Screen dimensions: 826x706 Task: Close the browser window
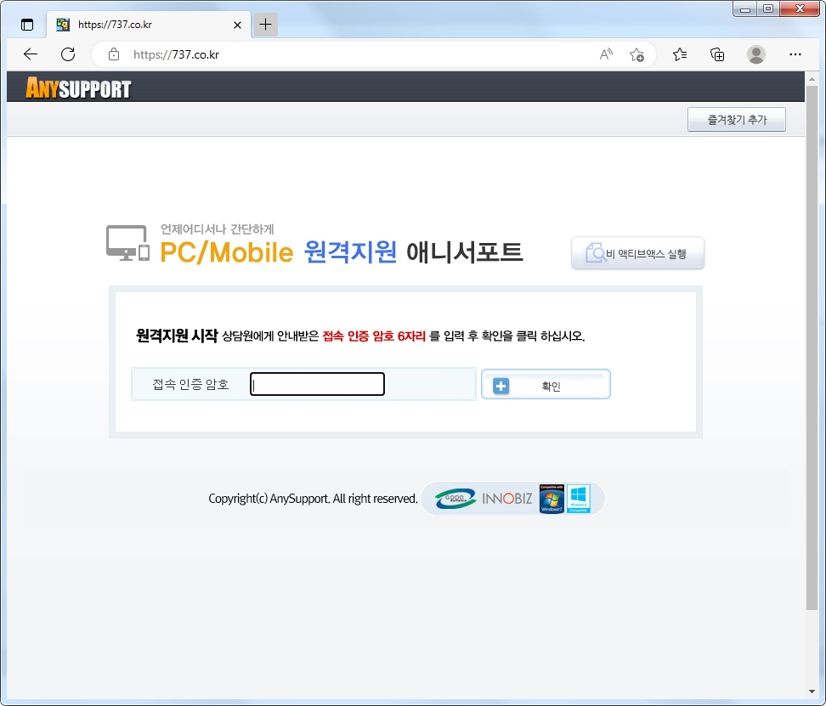click(800, 9)
